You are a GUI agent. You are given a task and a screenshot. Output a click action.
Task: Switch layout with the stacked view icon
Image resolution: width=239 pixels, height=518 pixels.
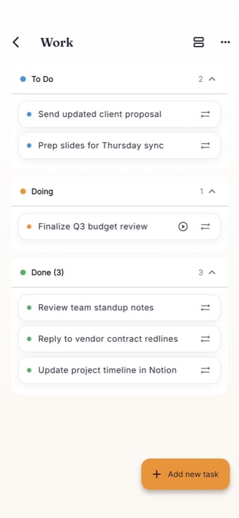coord(199,42)
